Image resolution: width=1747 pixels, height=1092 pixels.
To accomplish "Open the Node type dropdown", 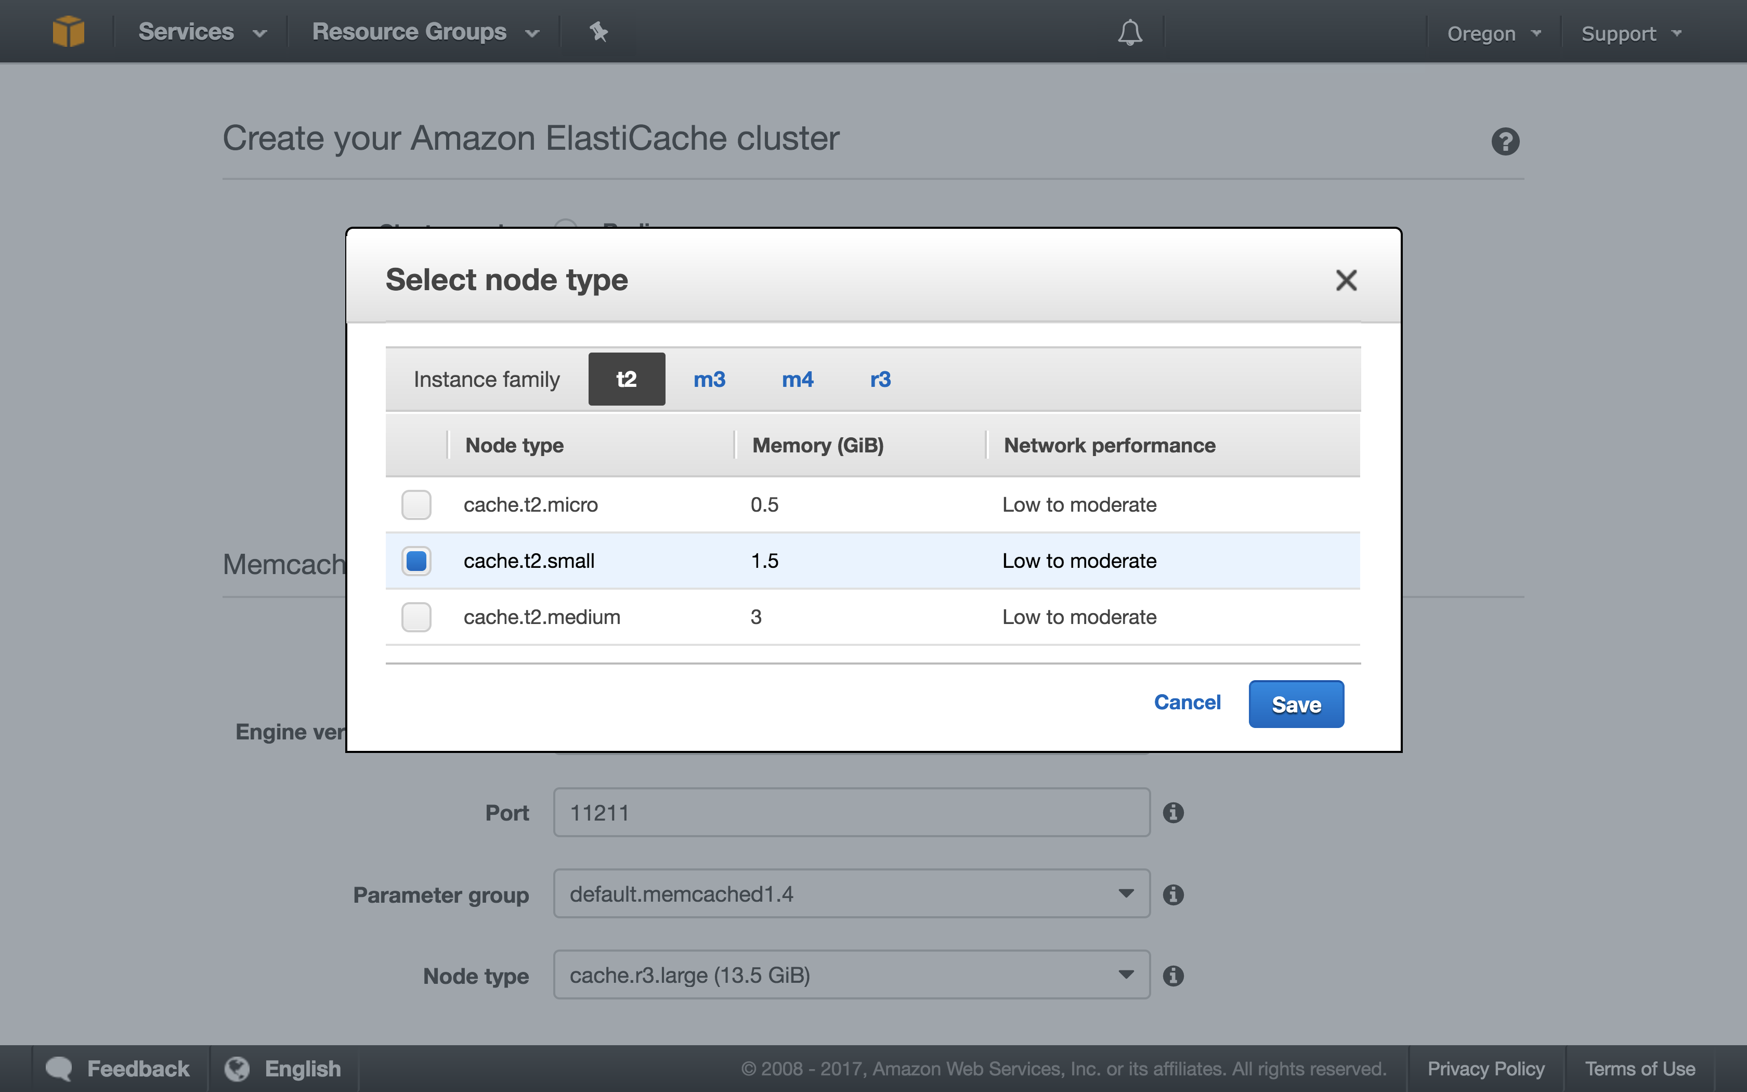I will coord(851,975).
